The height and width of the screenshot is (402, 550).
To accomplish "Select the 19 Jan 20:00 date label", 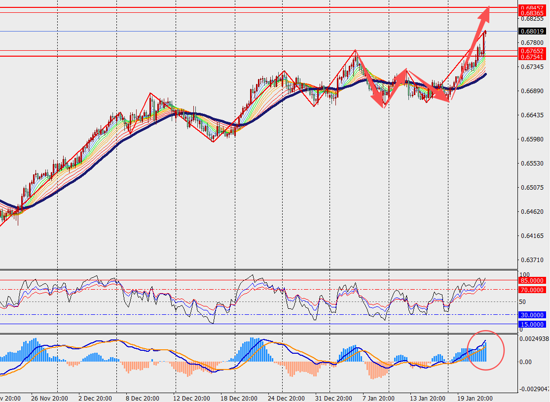I will pyautogui.click(x=474, y=398).
